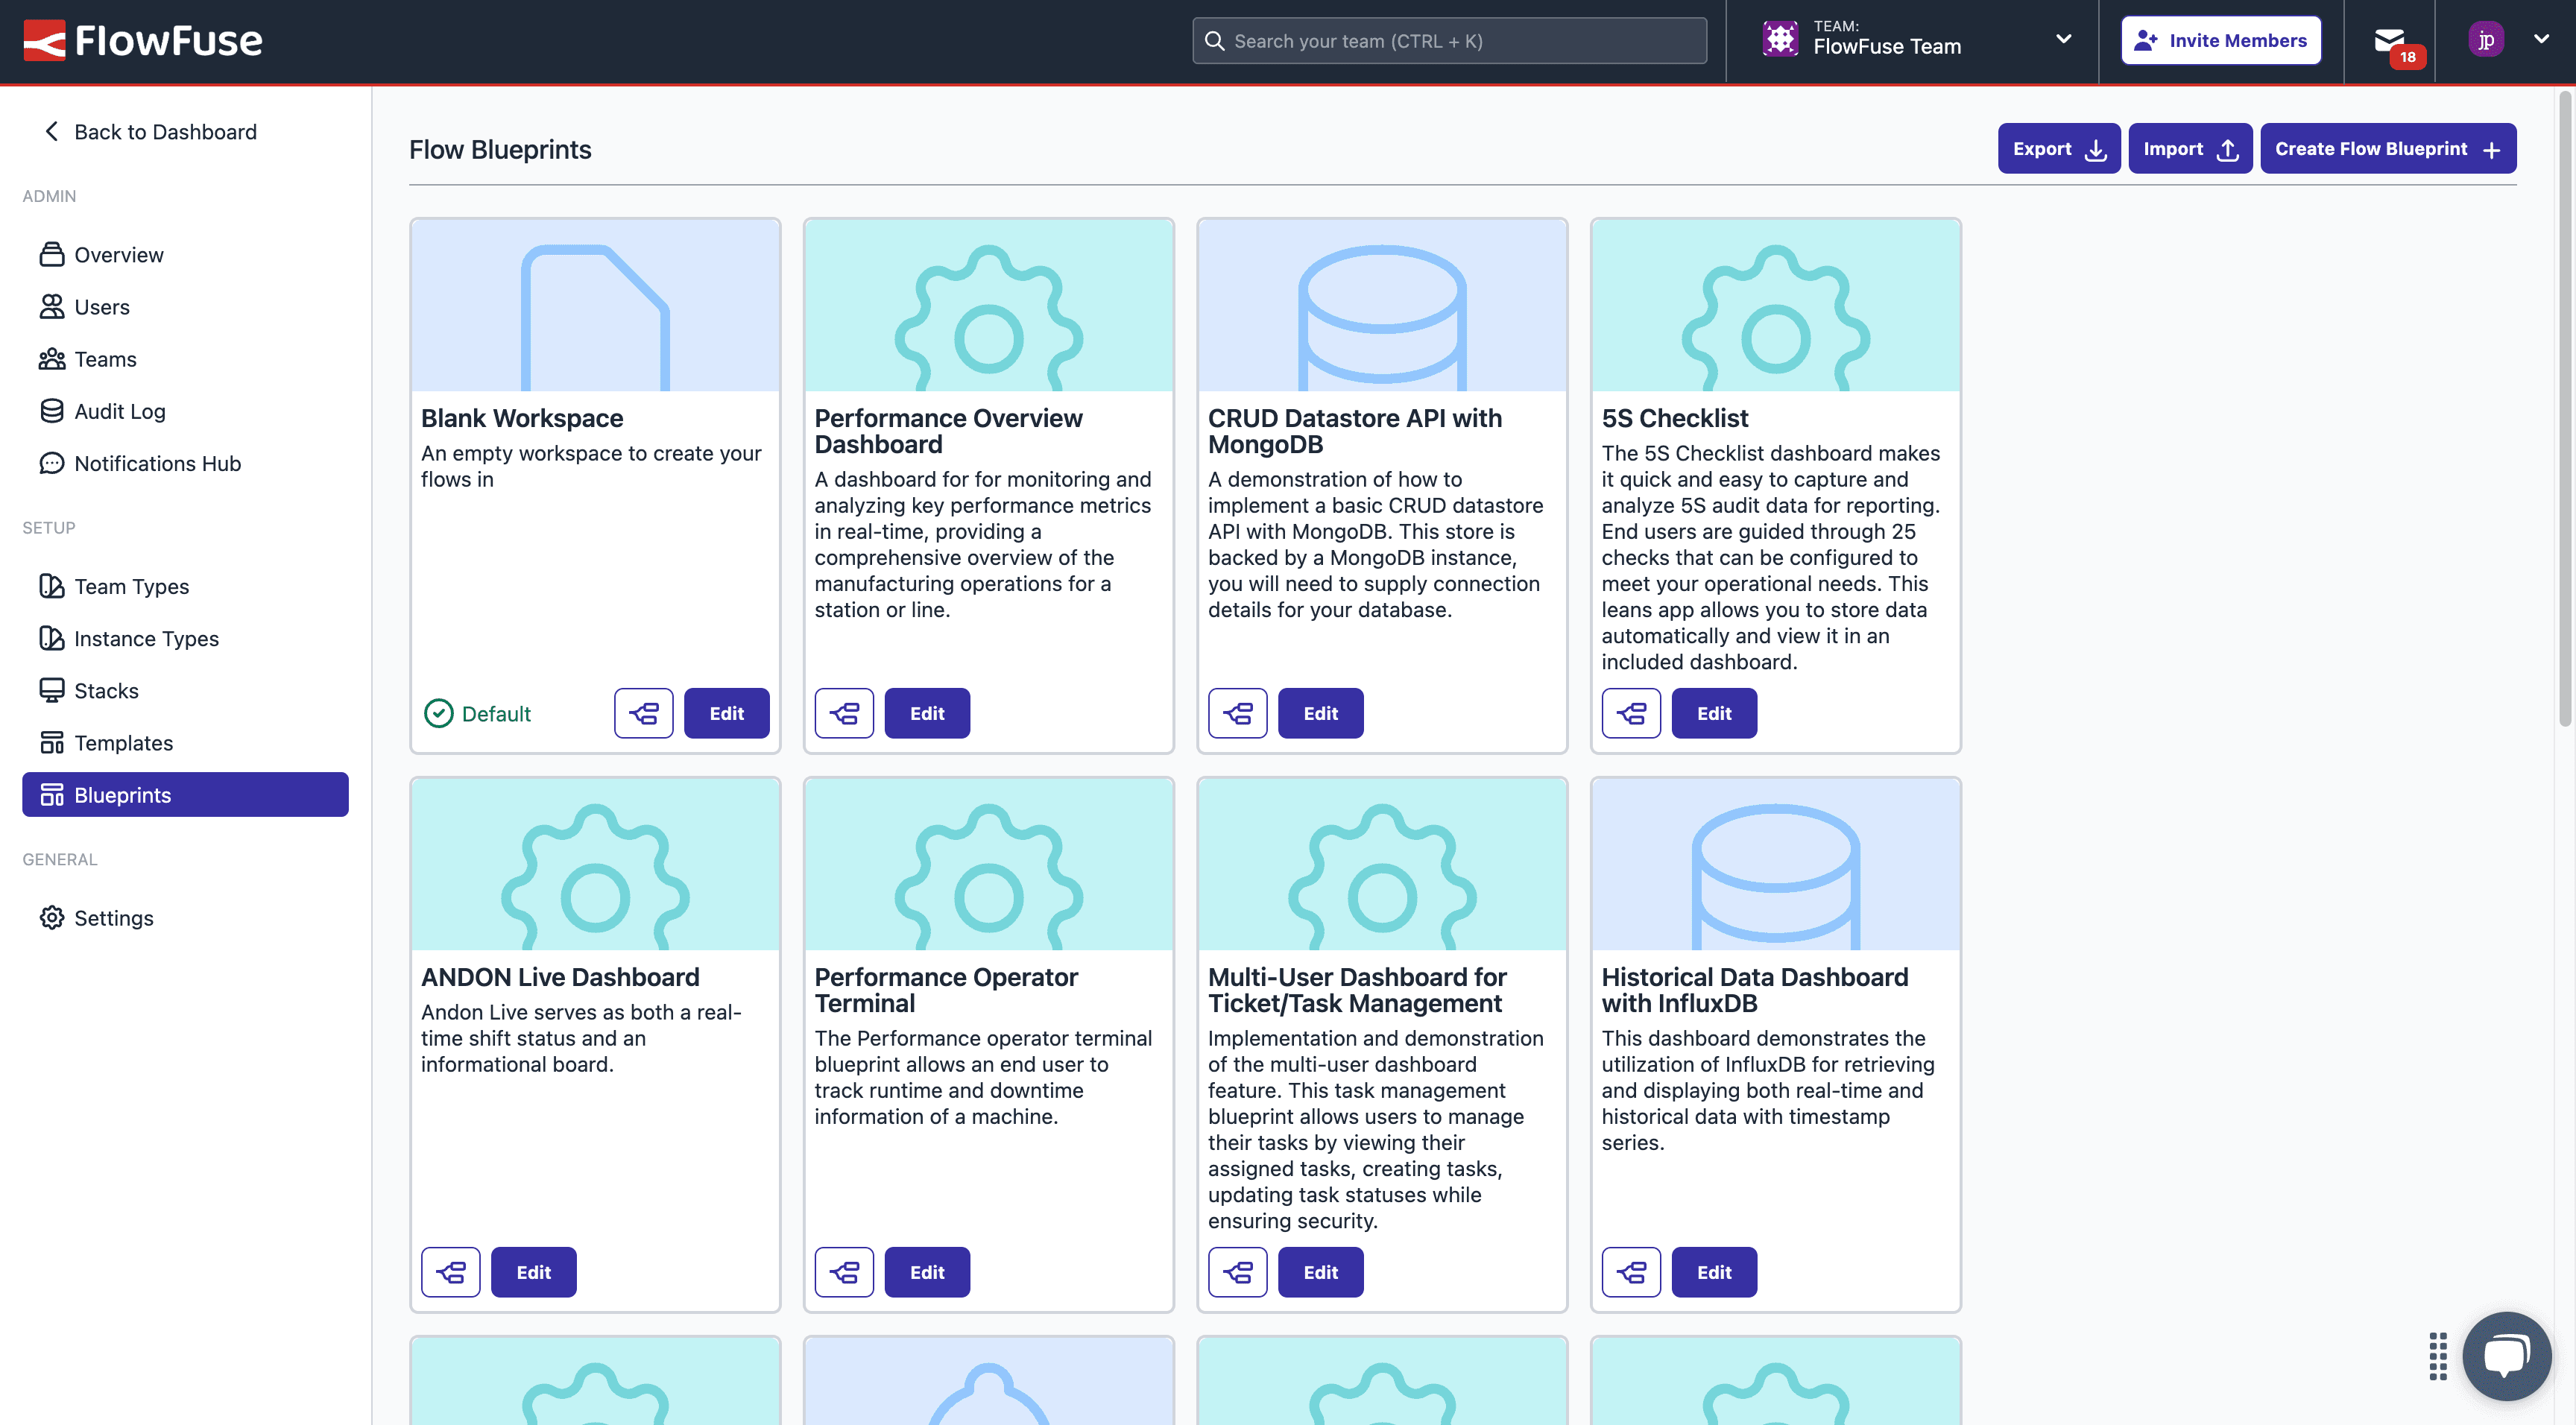Click inside the team search field

[1448, 40]
